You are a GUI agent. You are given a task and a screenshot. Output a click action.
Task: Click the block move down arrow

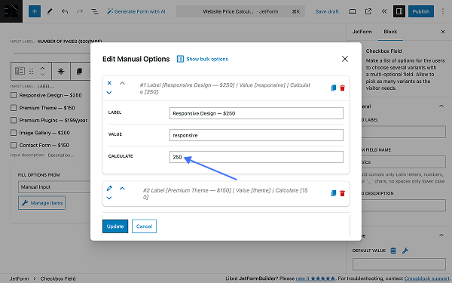42,74
